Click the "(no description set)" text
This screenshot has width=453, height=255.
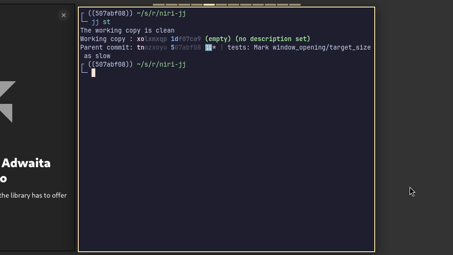tap(273, 39)
